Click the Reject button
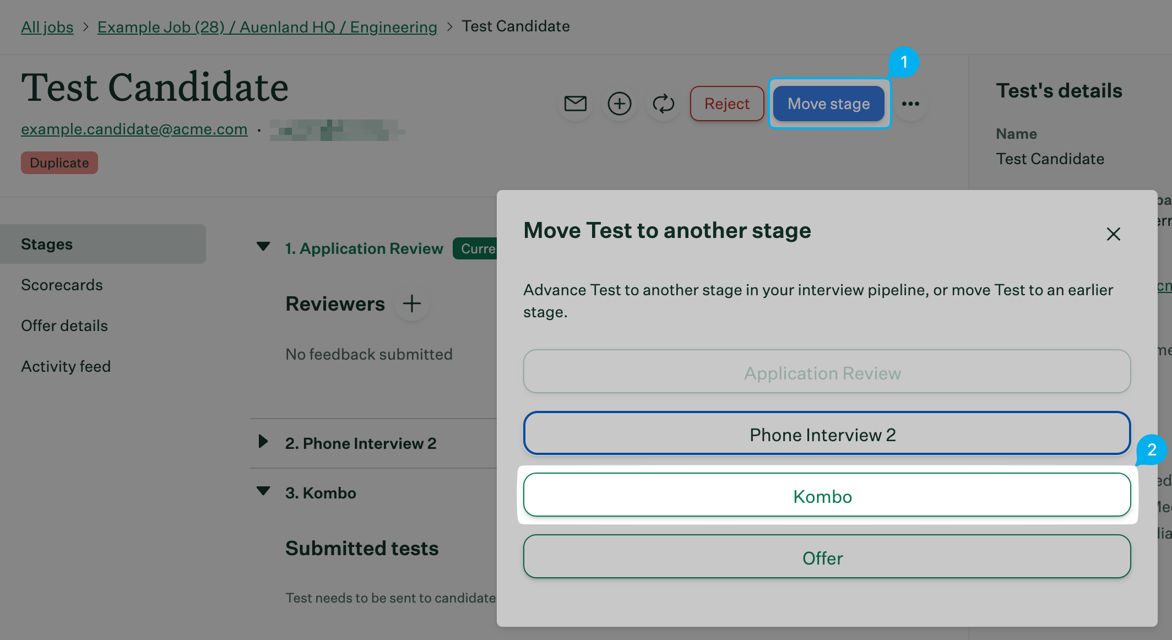Viewport: 1172px width, 640px height. [726, 104]
